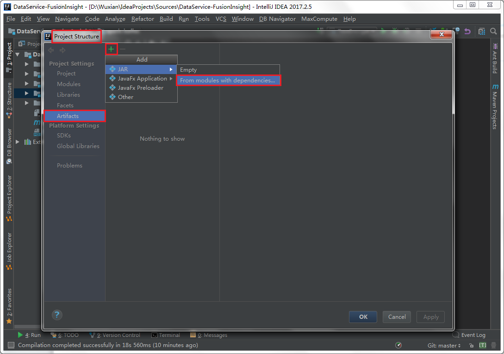Click the Back arrow in Project Structure
Image resolution: width=504 pixels, height=354 pixels.
[x=51, y=50]
